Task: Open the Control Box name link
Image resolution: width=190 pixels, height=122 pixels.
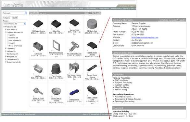Action: tap(38, 53)
